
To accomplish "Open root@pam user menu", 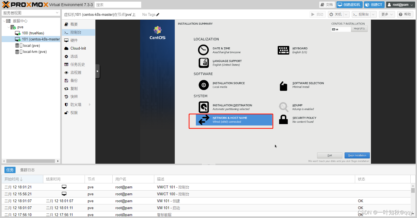I will (x=400, y=5).
